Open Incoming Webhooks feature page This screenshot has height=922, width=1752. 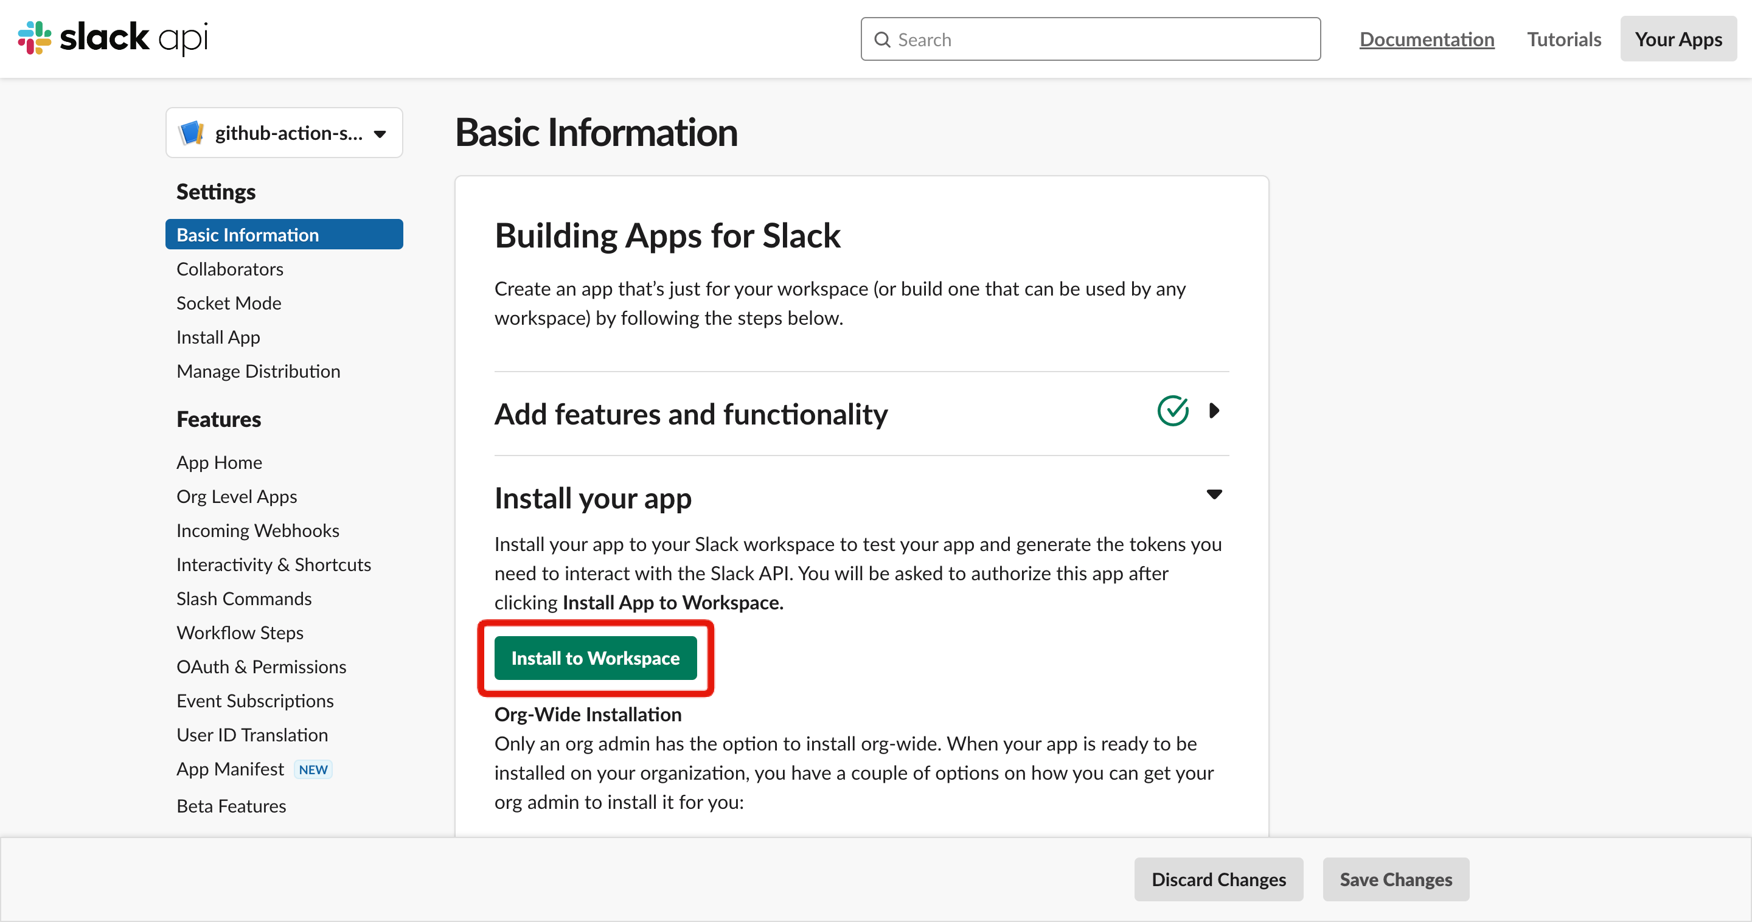tap(258, 530)
